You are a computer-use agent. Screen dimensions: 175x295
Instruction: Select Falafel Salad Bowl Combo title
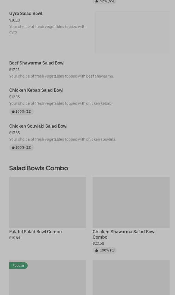click(35, 232)
